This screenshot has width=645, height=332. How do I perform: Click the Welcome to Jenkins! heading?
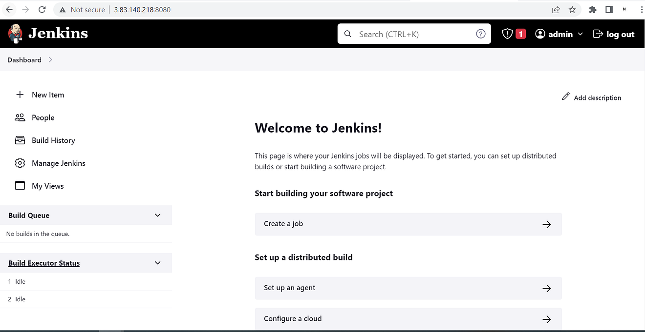tap(318, 128)
